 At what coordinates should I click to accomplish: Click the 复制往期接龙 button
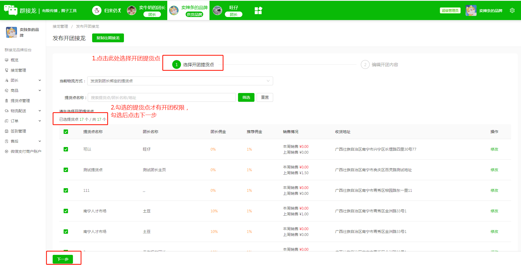coord(108,38)
